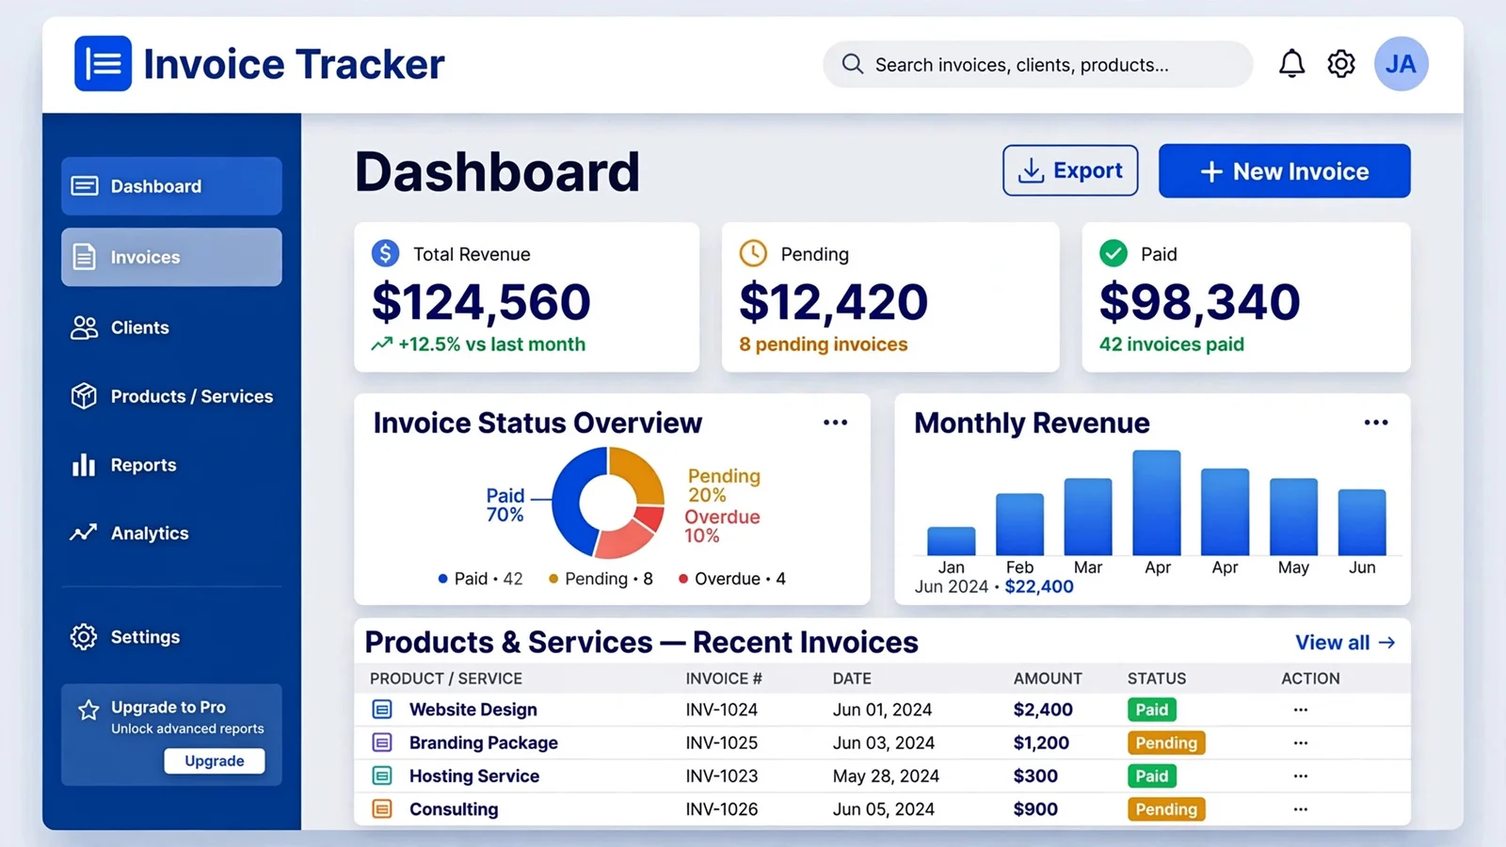
Task: Click the magnifier icon in search
Action: (x=853, y=64)
